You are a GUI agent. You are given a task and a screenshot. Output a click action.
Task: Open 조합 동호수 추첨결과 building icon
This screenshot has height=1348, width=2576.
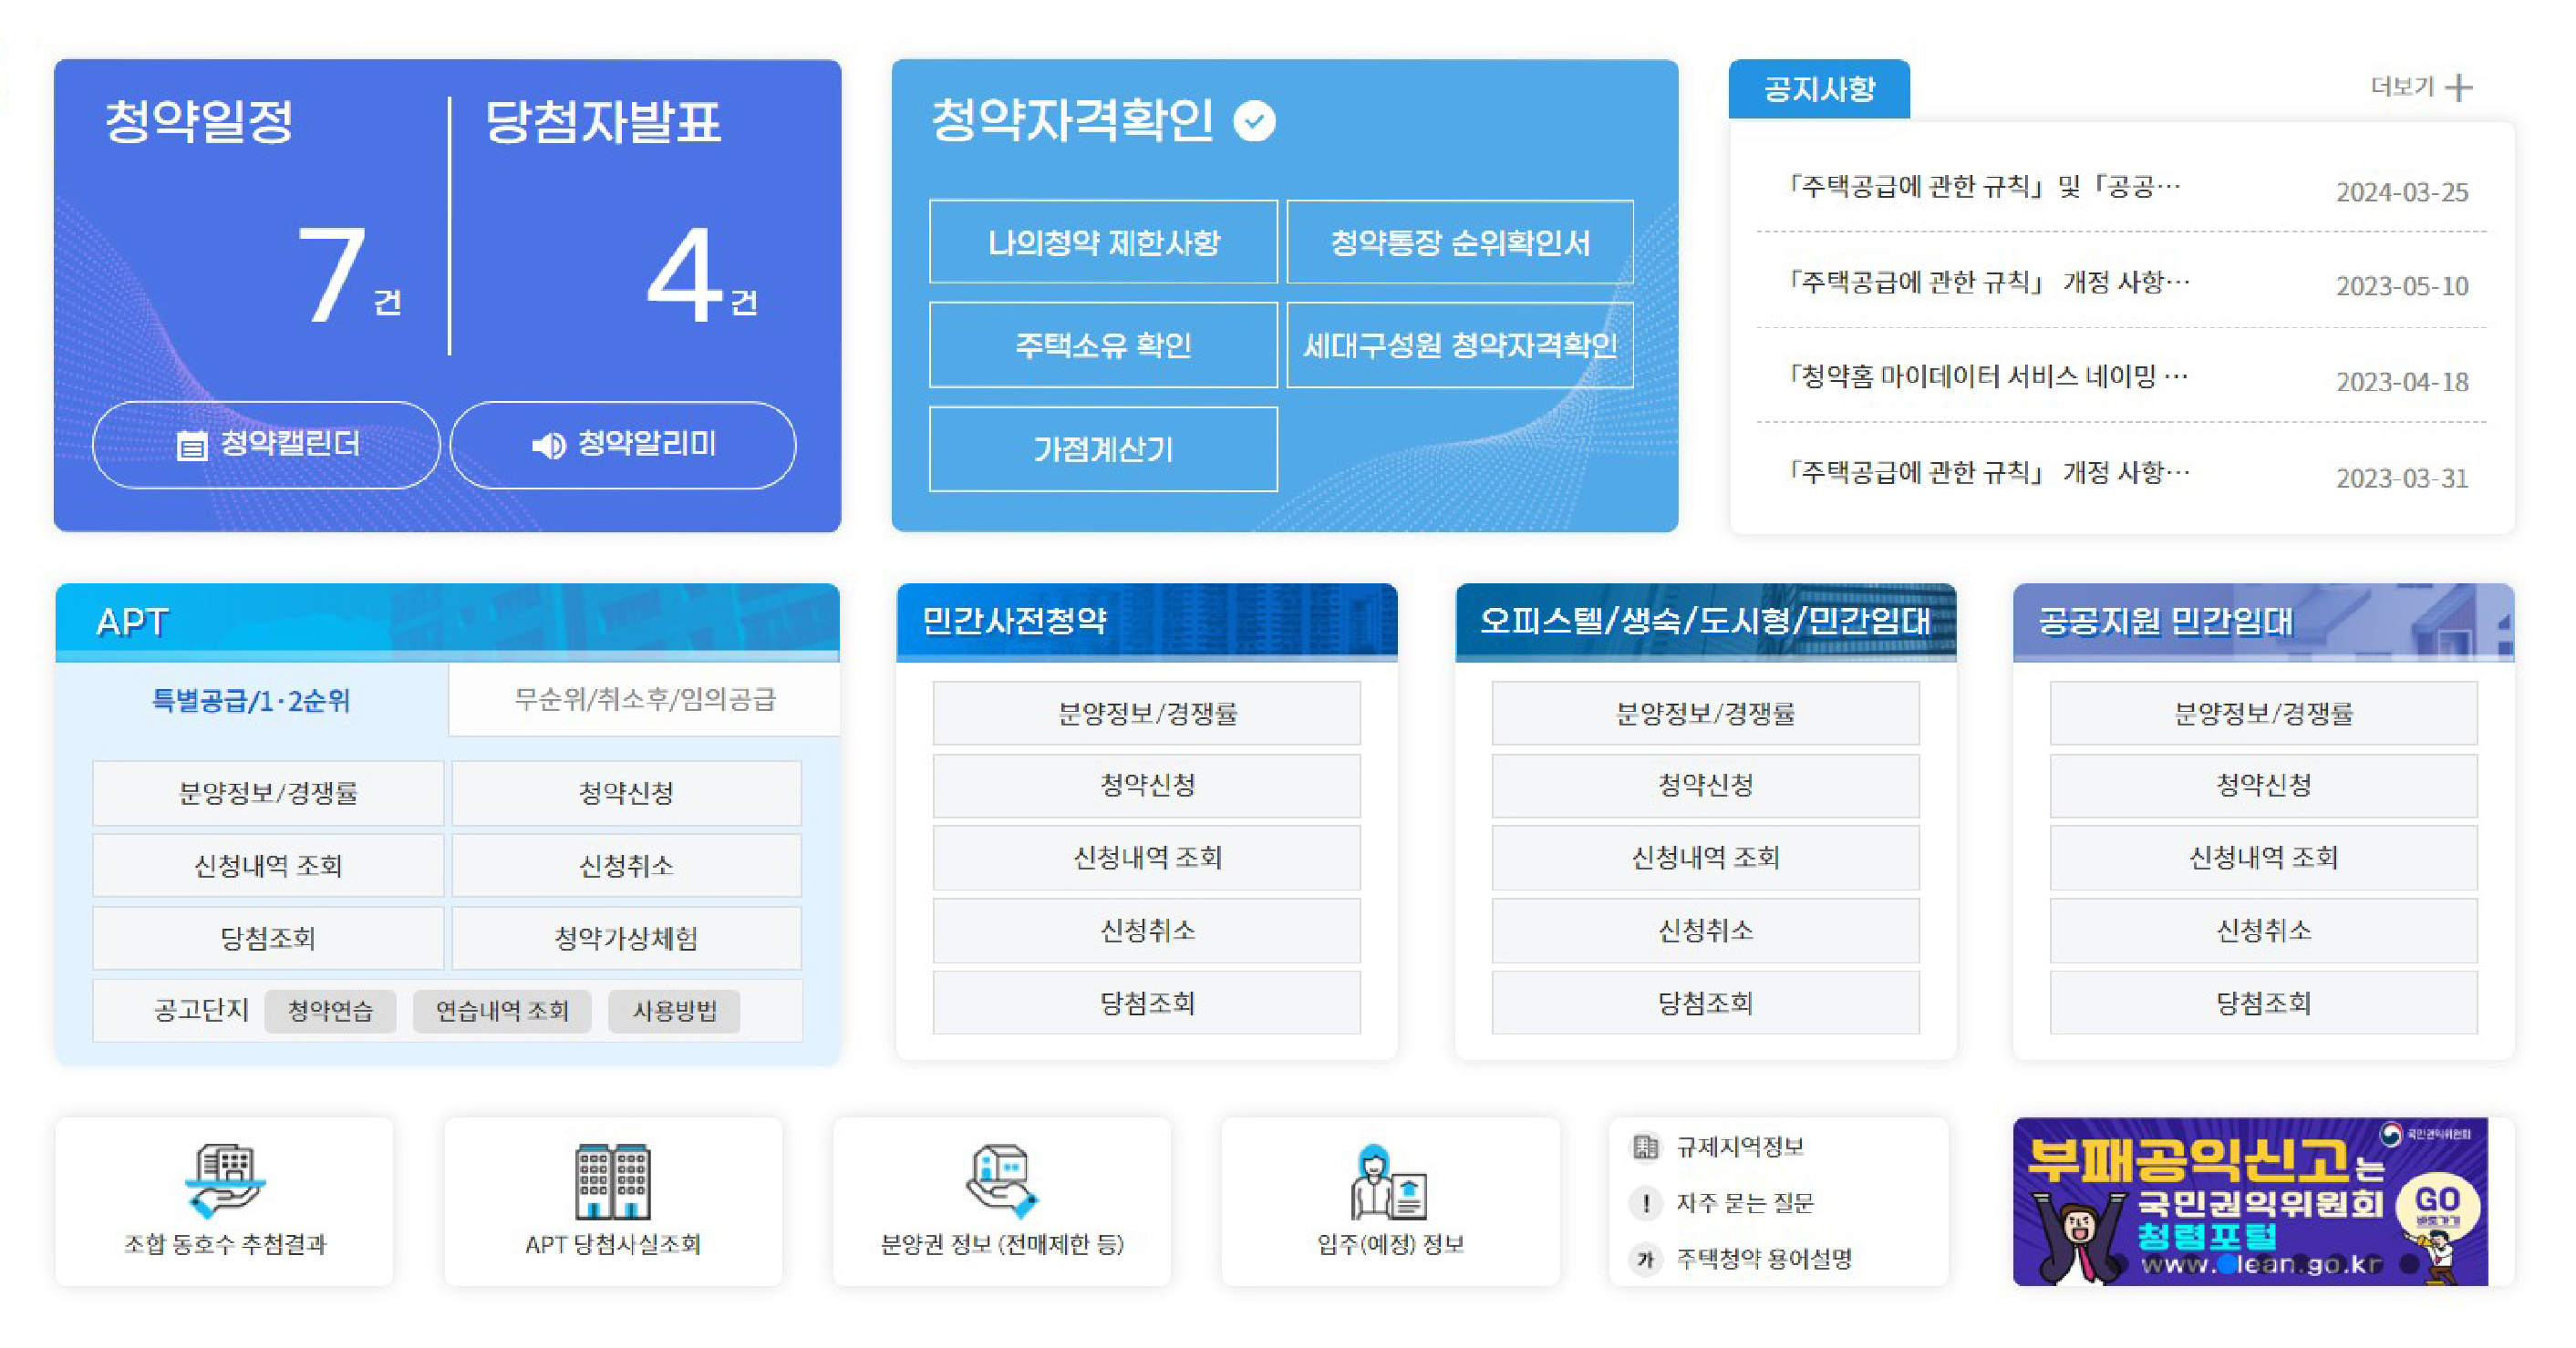[225, 1180]
